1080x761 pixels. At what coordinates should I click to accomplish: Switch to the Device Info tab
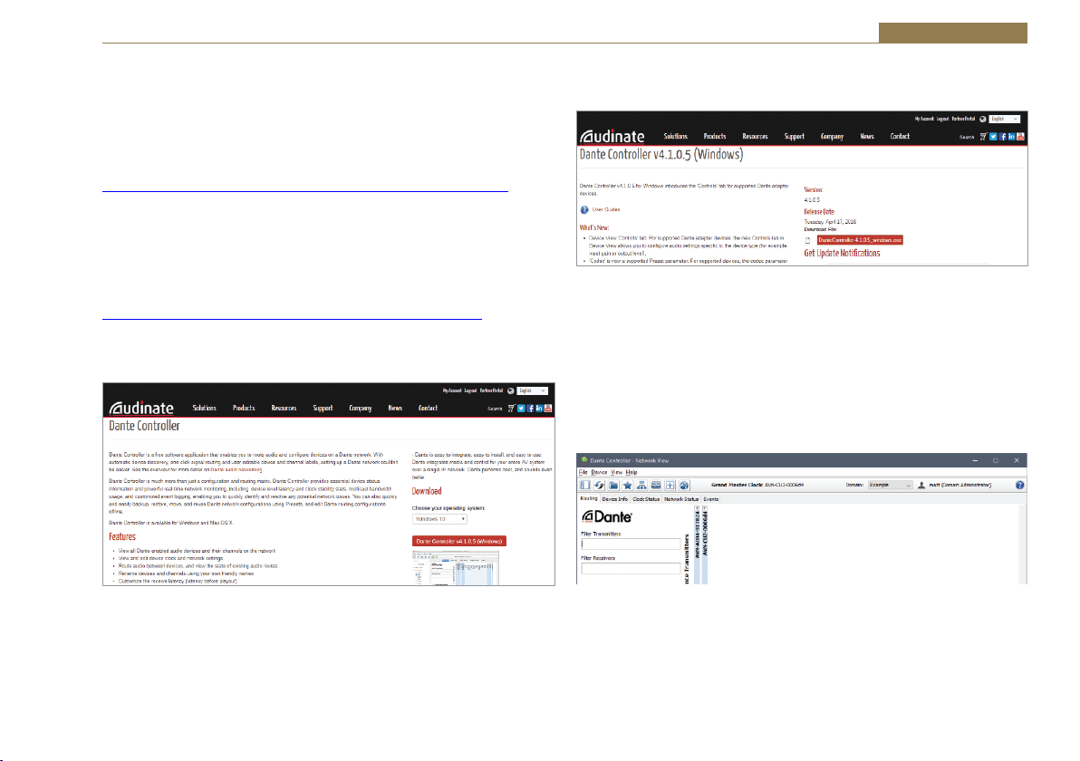pyautogui.click(x=614, y=498)
